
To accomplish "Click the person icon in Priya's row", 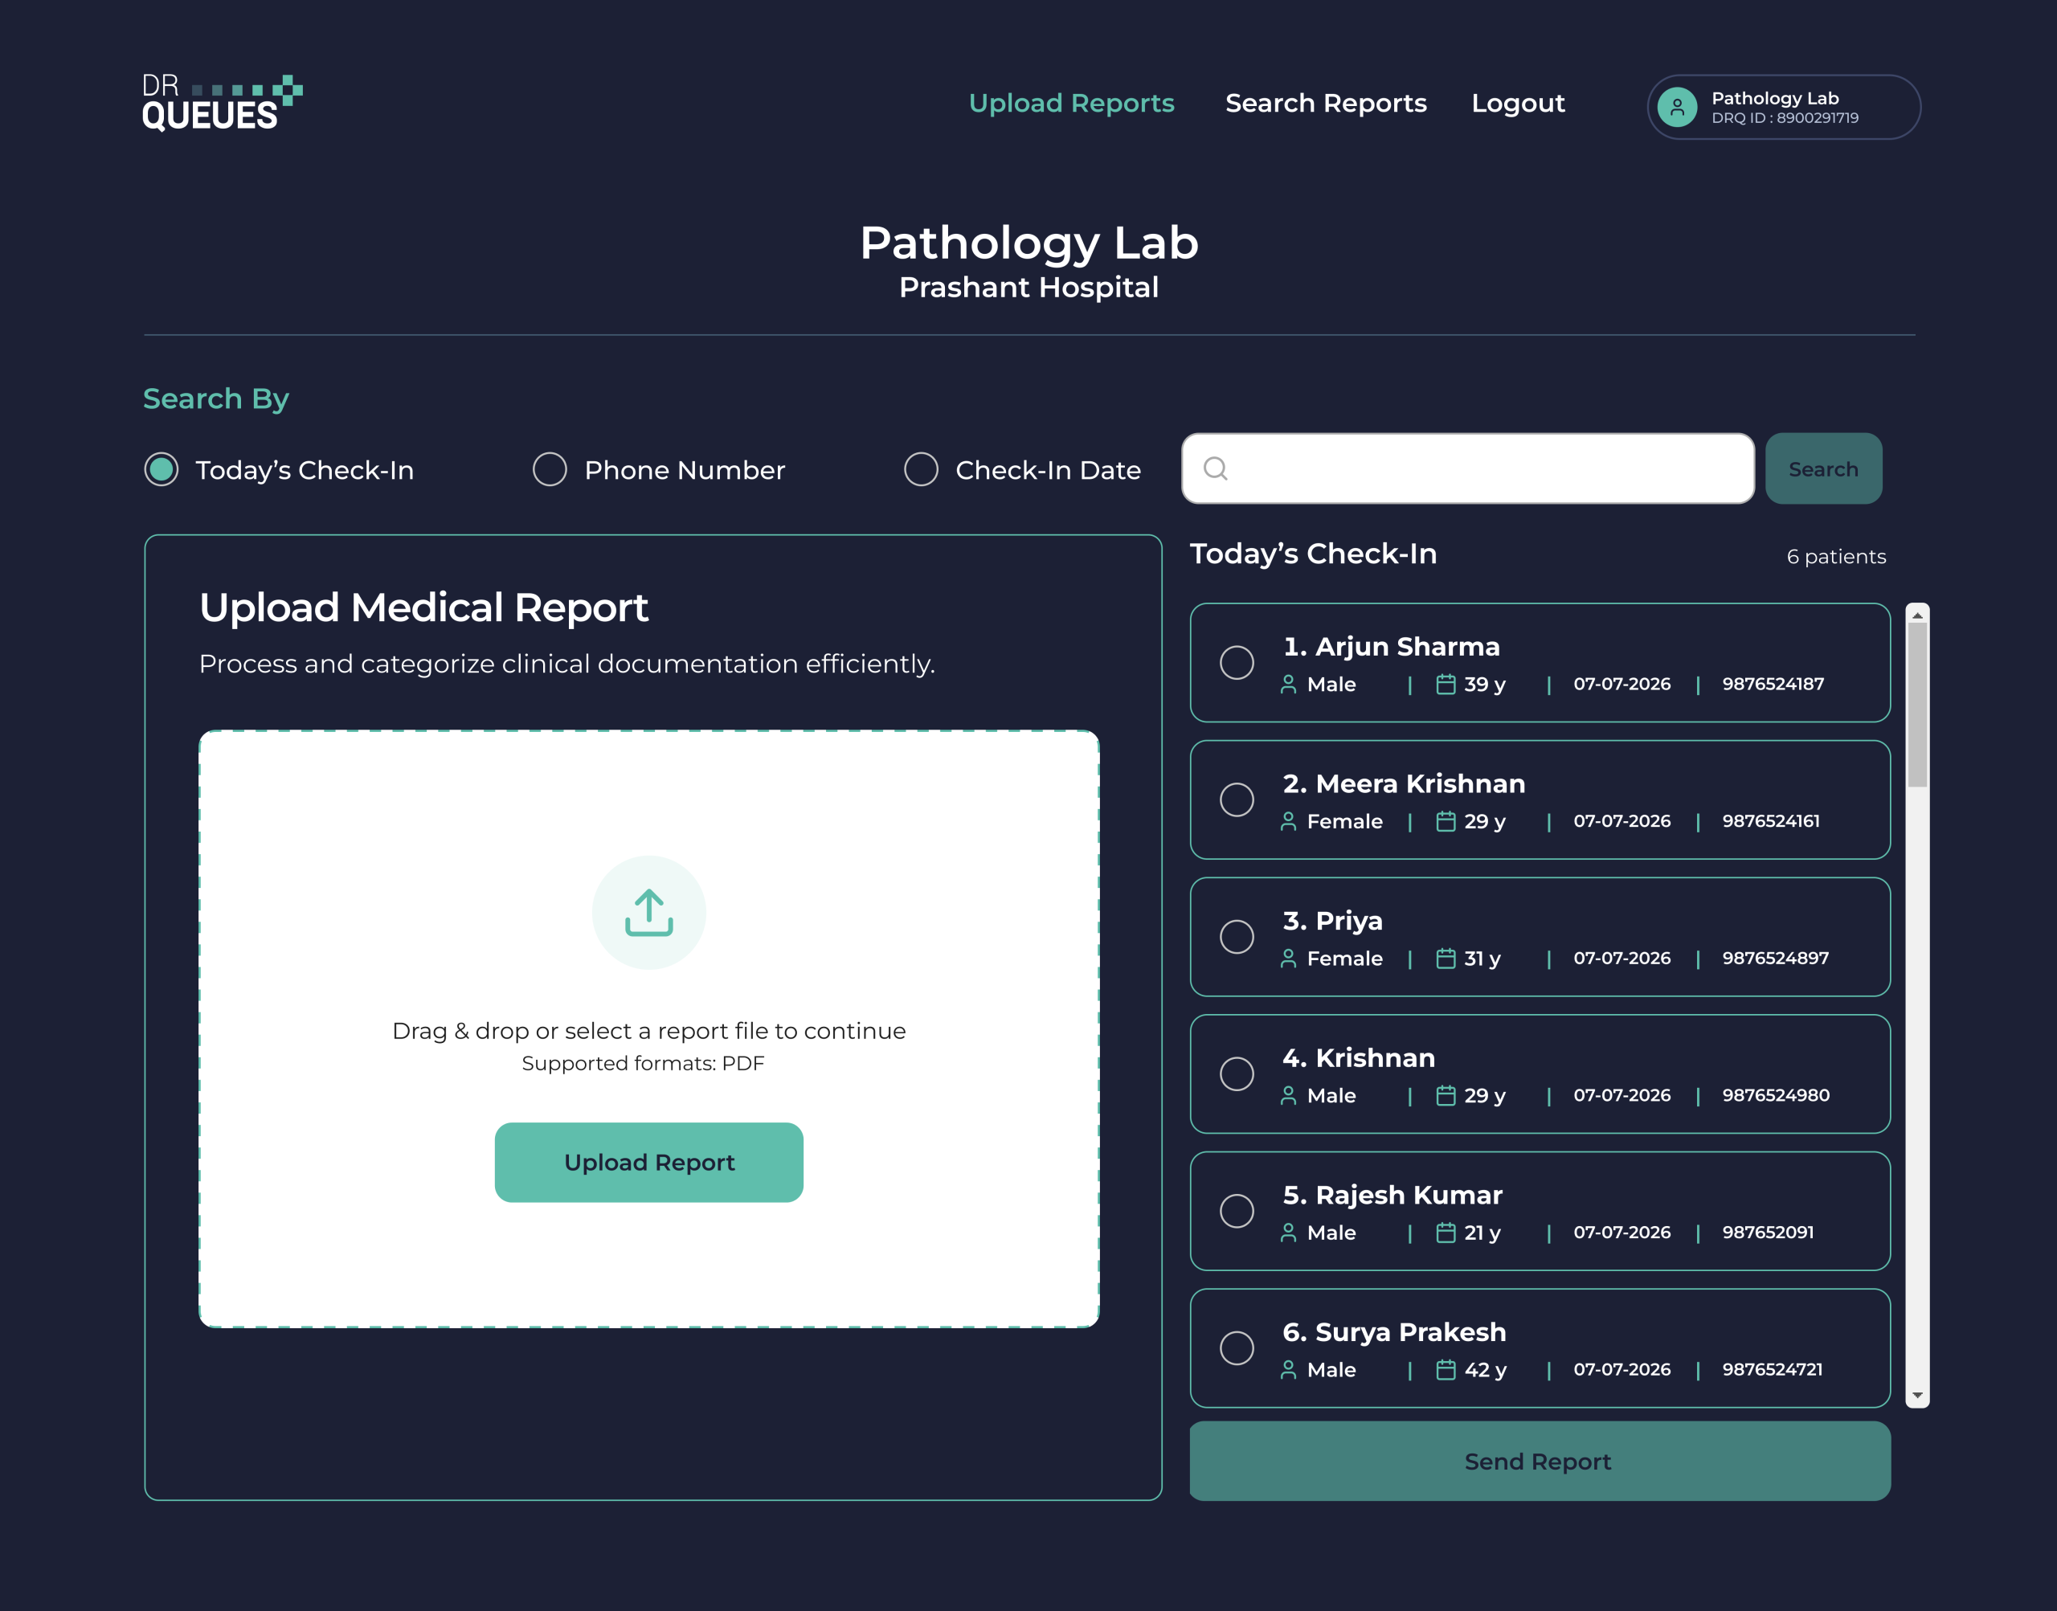I will click(x=1288, y=959).
